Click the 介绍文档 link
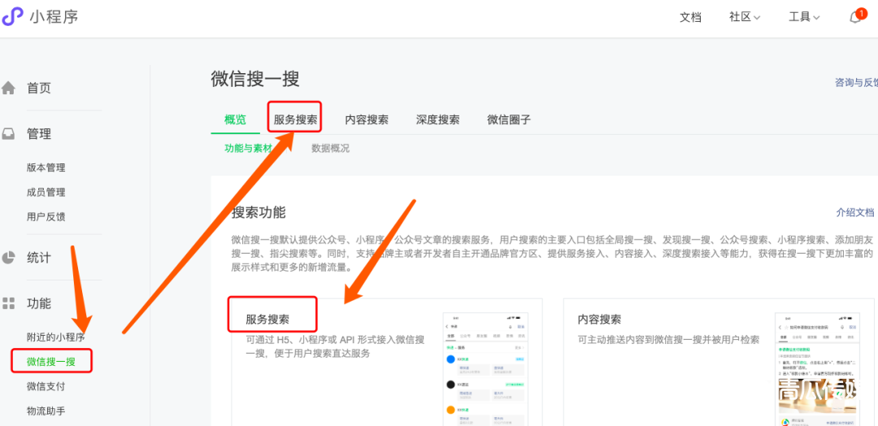Viewport: 878px width, 426px height. pyautogui.click(x=855, y=212)
